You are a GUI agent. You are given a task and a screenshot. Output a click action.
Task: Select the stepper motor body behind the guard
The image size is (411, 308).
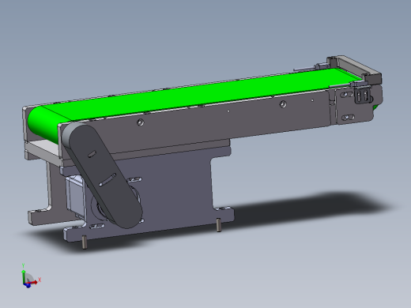pos(76,196)
